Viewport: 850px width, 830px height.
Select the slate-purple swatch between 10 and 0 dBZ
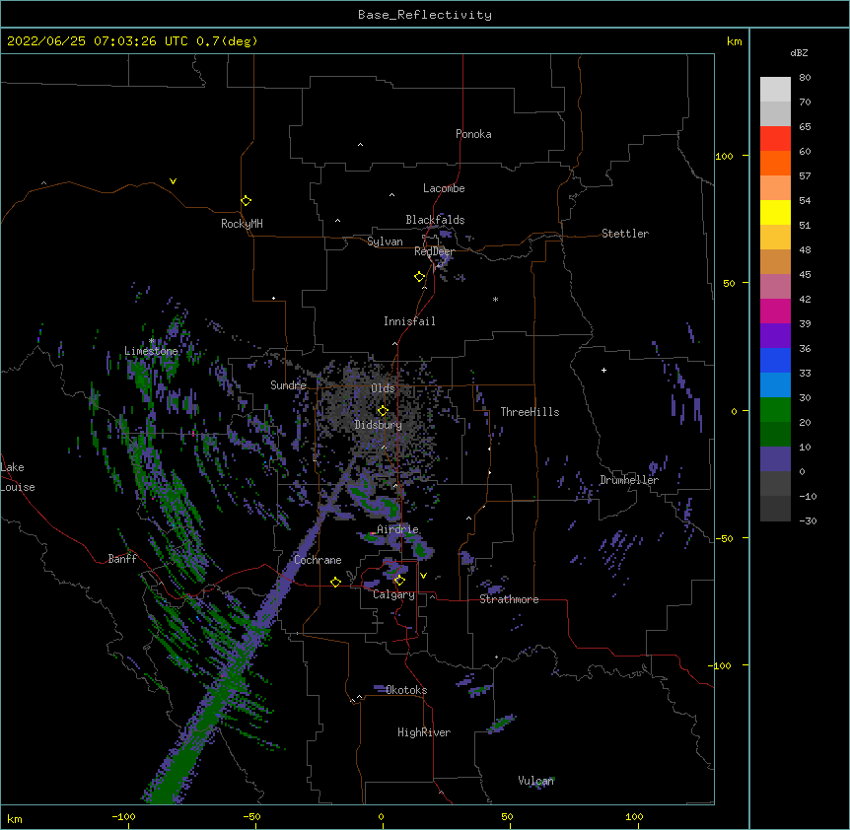pos(775,459)
